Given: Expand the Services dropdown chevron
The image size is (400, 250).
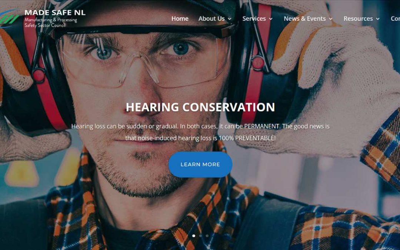Looking at the screenshot, I should pyautogui.click(x=271, y=19).
